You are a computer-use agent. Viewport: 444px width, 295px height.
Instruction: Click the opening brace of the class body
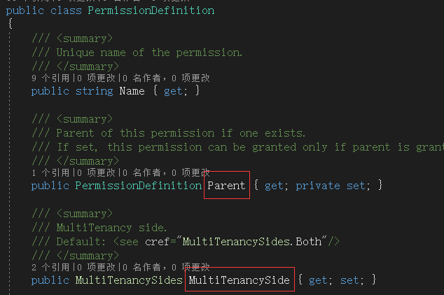[11, 24]
